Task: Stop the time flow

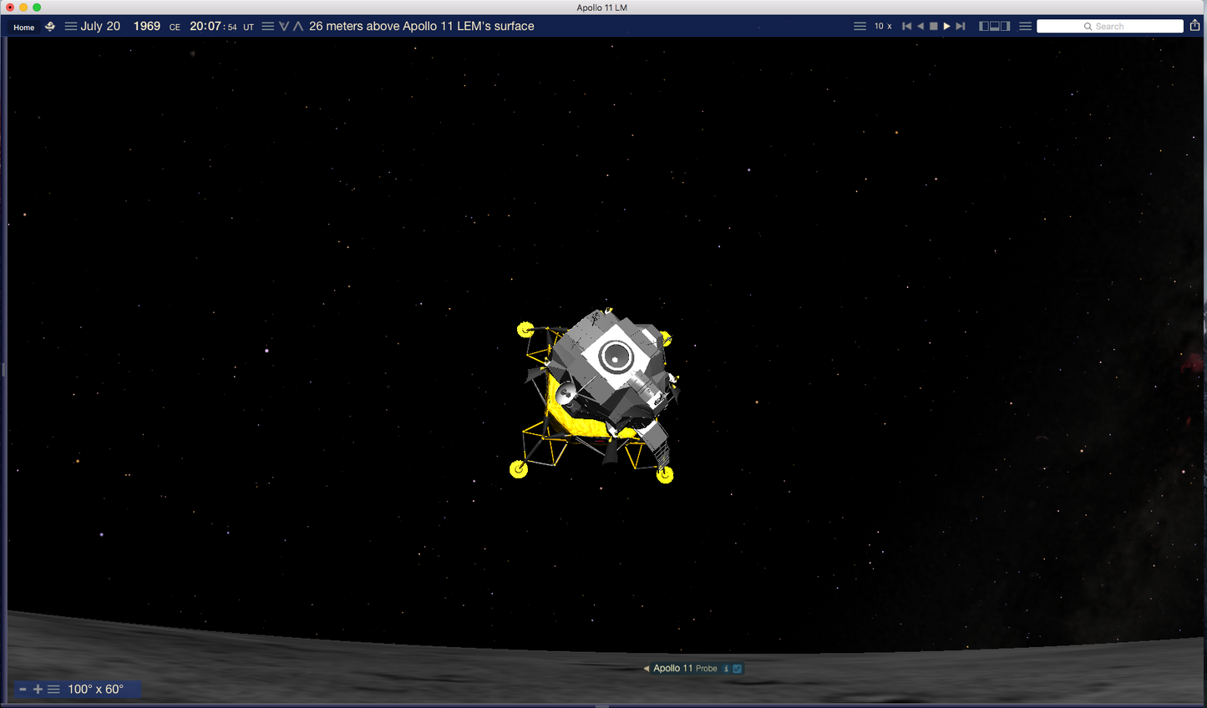Action: 934,27
